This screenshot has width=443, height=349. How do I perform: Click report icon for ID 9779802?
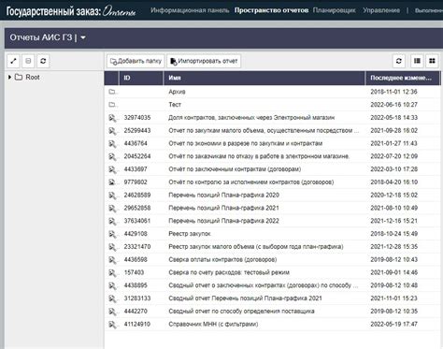[112, 182]
